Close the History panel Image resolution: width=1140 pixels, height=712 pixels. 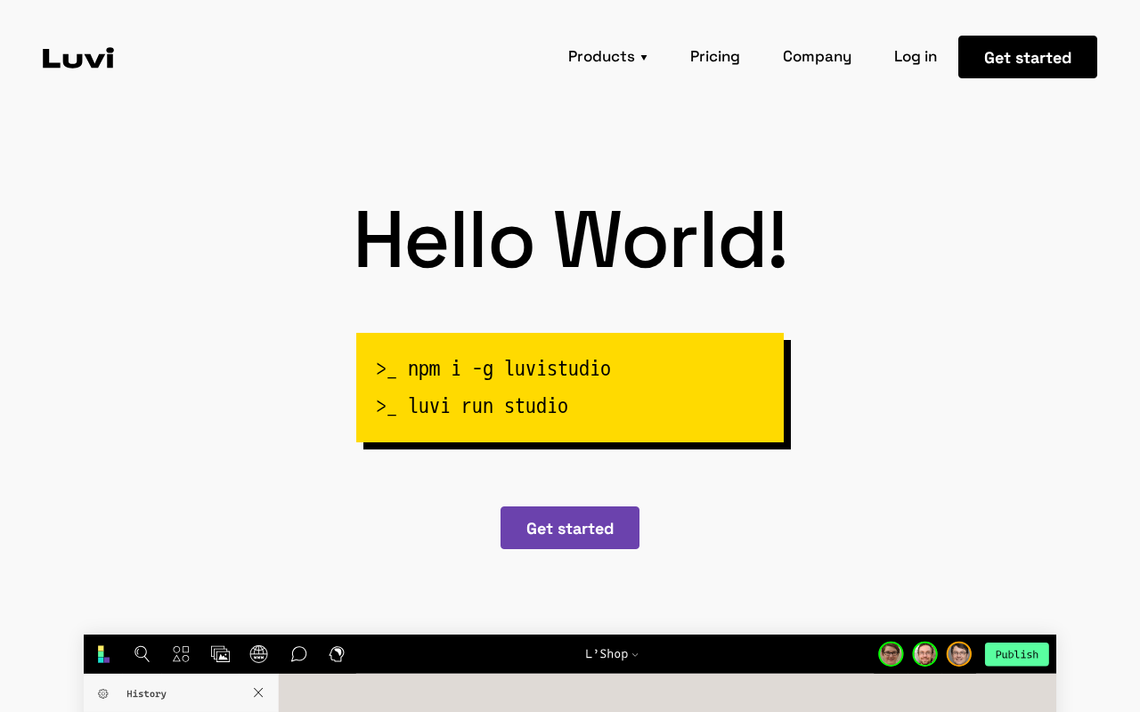pyautogui.click(x=258, y=692)
